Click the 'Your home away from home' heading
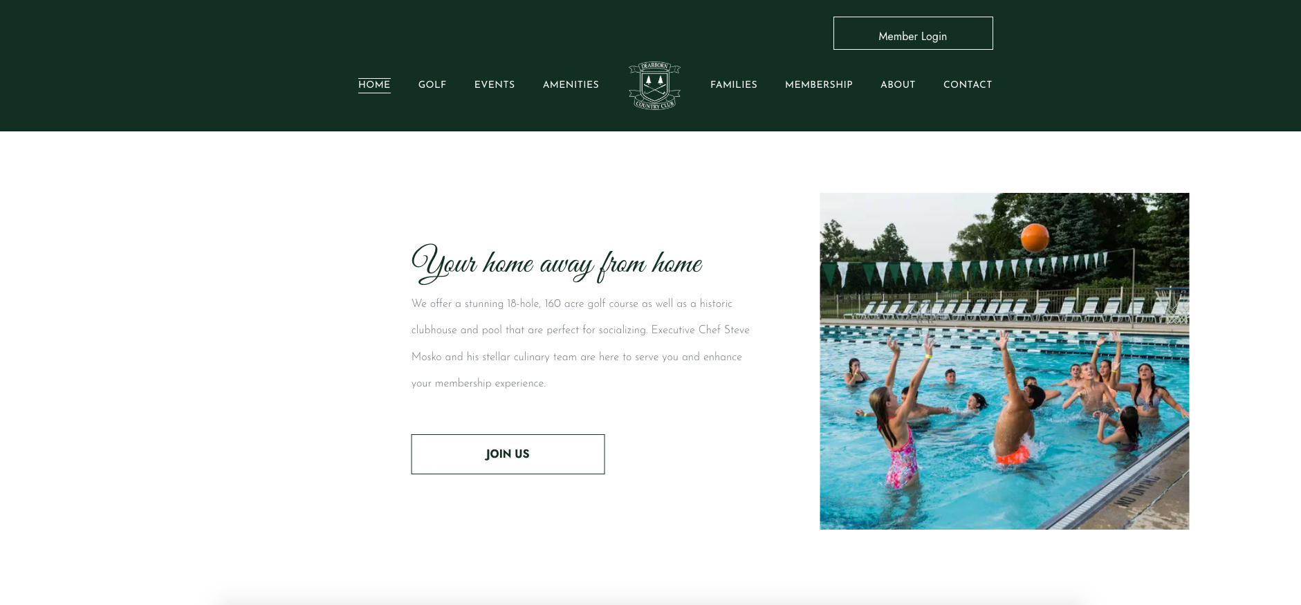The height and width of the screenshot is (605, 1301). click(x=557, y=263)
